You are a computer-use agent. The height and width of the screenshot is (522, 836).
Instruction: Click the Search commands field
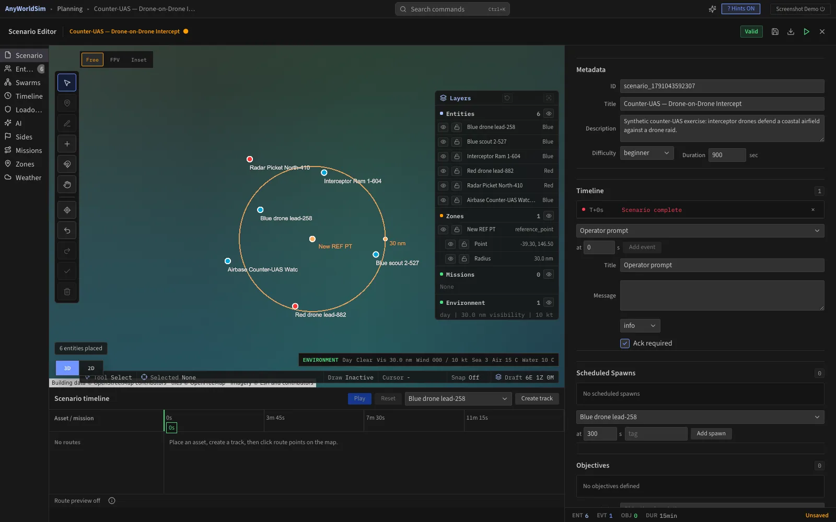pyautogui.click(x=452, y=9)
